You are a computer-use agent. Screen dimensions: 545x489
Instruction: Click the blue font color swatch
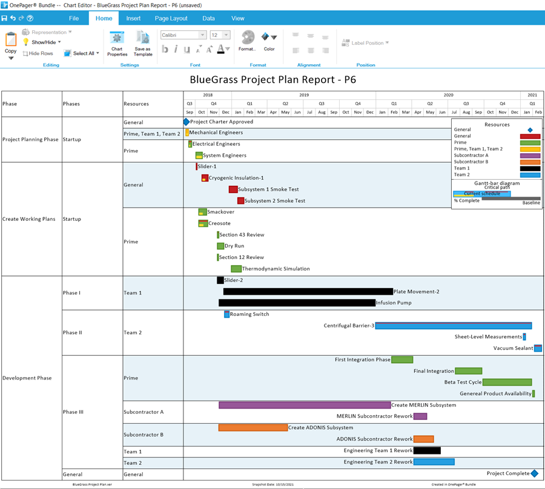[221, 51]
